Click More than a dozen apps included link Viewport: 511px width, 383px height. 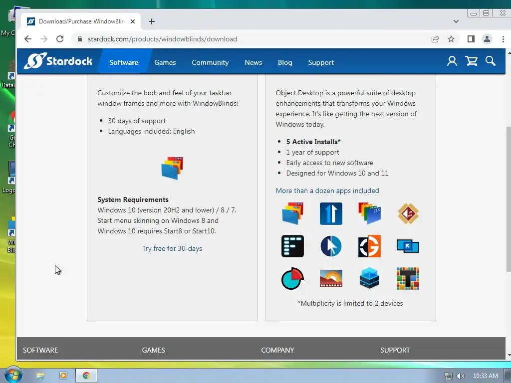tap(327, 191)
